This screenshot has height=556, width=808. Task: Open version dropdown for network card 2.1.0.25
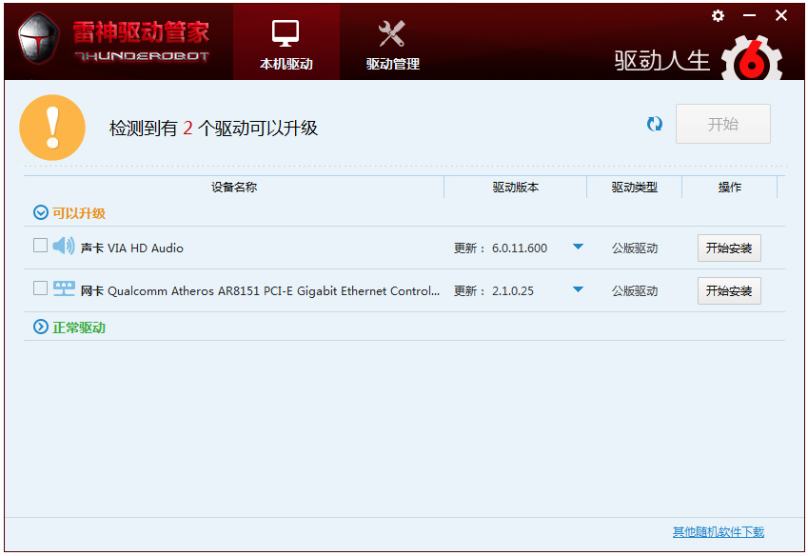578,290
